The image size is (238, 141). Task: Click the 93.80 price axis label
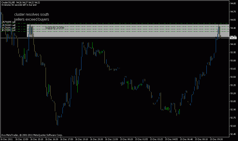[233, 61]
